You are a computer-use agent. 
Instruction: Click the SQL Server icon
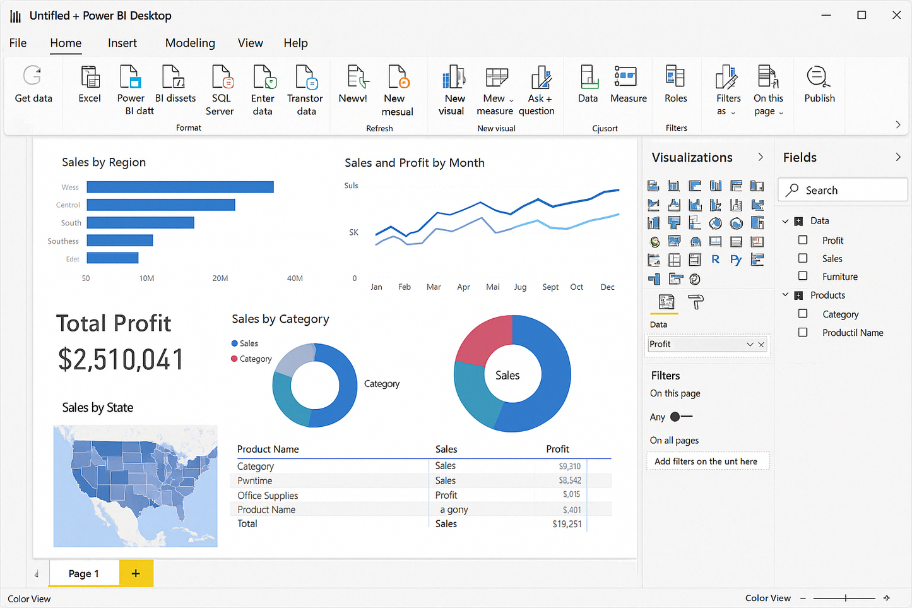tap(222, 77)
